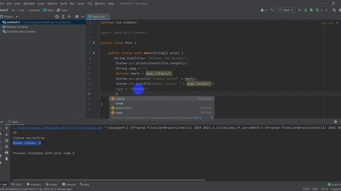Screen dimensions: 341x191
Task: Clear console output with trash icon
Action: [x=6, y=159]
